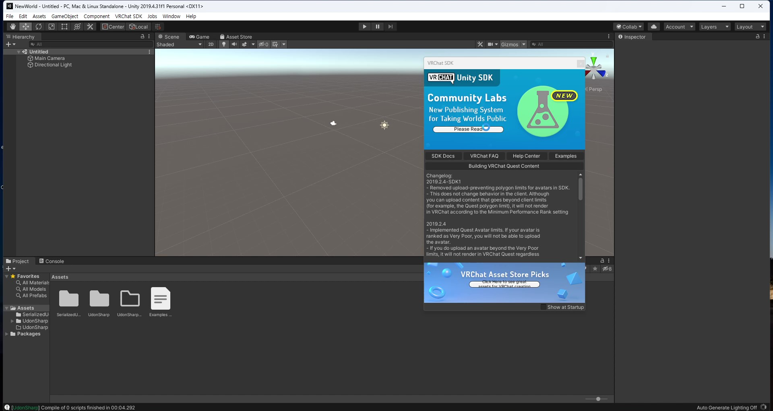Toggle scene audio speaker icon
The image size is (773, 411).
pos(234,44)
